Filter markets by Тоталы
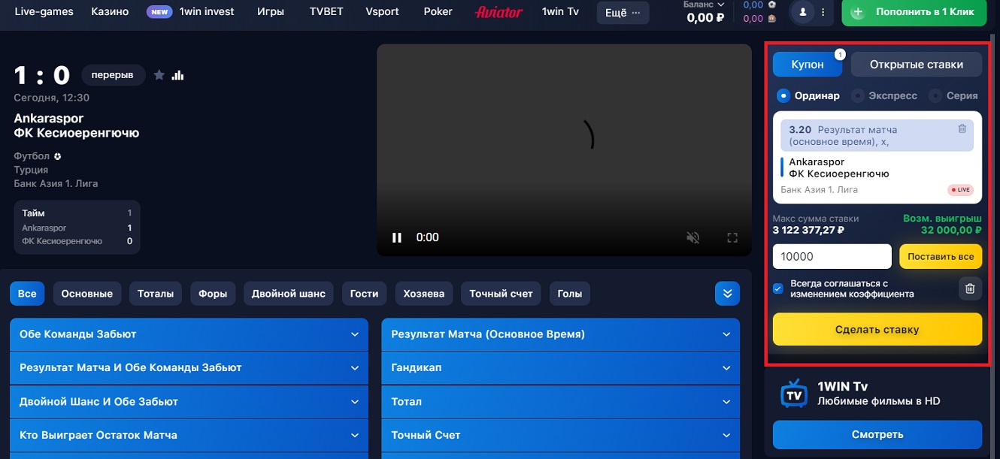 [156, 294]
